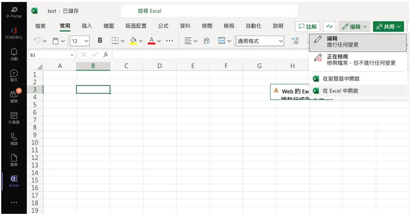The height and width of the screenshot is (215, 411).
Task: Switch to the 資料 ribbon tab
Action: point(185,26)
